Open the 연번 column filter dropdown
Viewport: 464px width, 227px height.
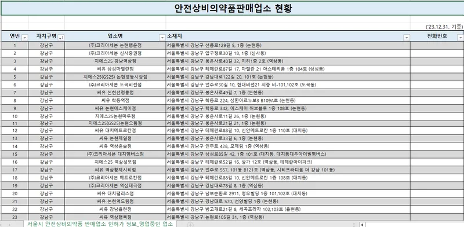click(25, 38)
